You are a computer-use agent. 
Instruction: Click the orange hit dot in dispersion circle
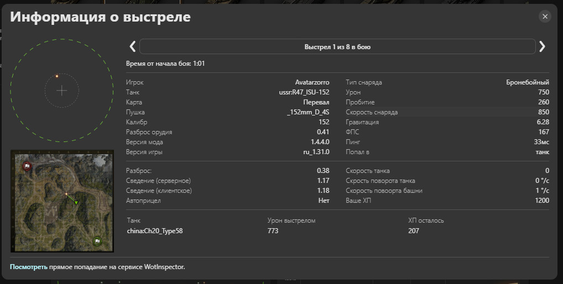tap(56, 76)
